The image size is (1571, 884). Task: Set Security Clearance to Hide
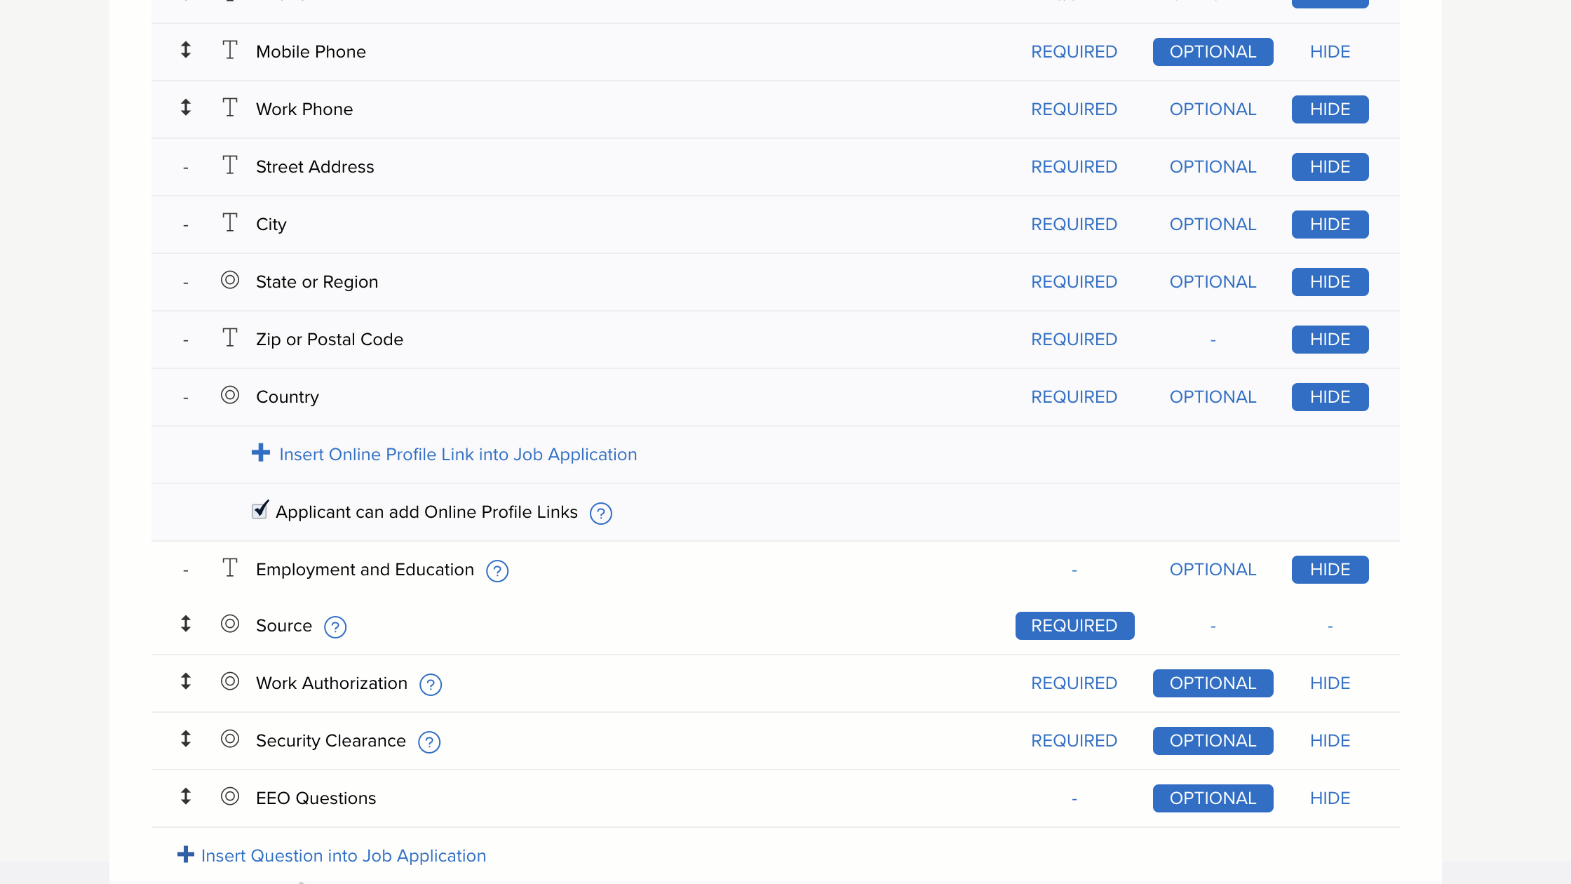click(1330, 741)
